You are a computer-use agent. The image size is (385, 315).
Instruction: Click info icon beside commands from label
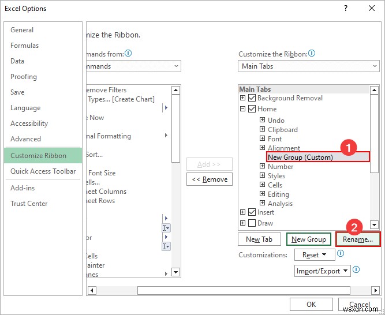[x=128, y=53]
